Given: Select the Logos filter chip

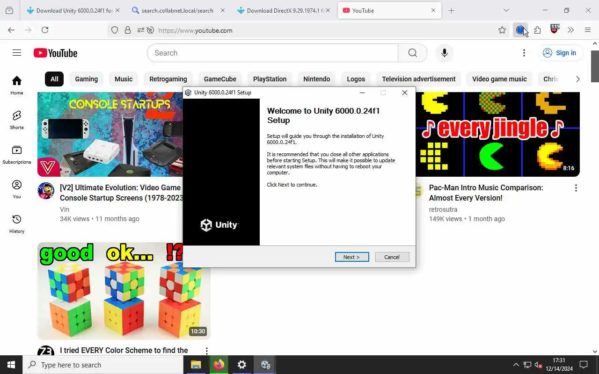Looking at the screenshot, I should point(356,79).
